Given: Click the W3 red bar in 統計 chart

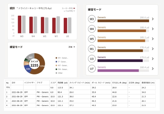Looking at the screenshot, I should 19,24.
